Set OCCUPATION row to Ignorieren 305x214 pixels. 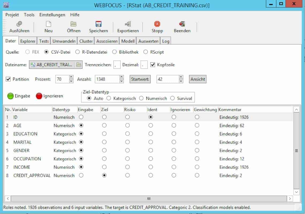[174, 159]
